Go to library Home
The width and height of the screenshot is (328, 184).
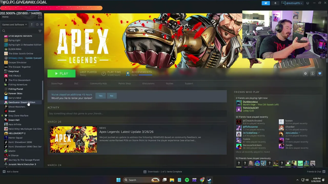click(x=5, y=17)
